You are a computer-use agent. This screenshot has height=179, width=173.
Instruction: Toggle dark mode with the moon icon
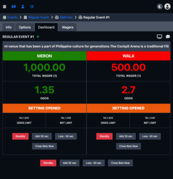[x=160, y=7]
